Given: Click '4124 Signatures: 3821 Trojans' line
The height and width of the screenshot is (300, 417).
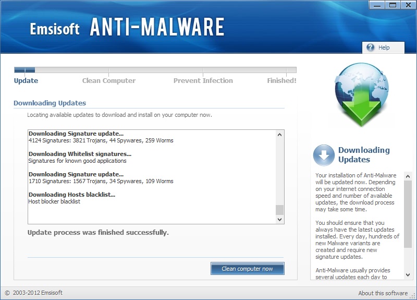Looking at the screenshot, I should 101,140.
